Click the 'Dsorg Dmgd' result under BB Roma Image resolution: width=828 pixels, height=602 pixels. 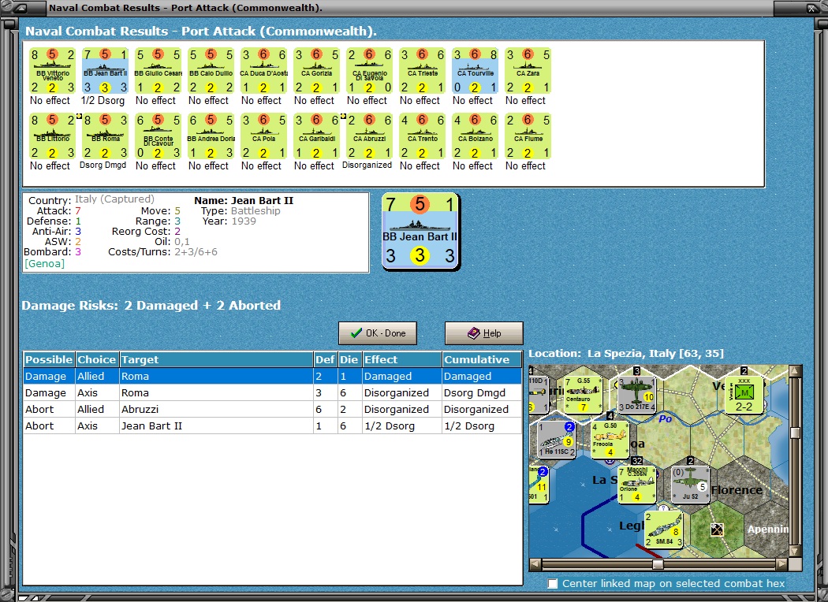point(103,165)
